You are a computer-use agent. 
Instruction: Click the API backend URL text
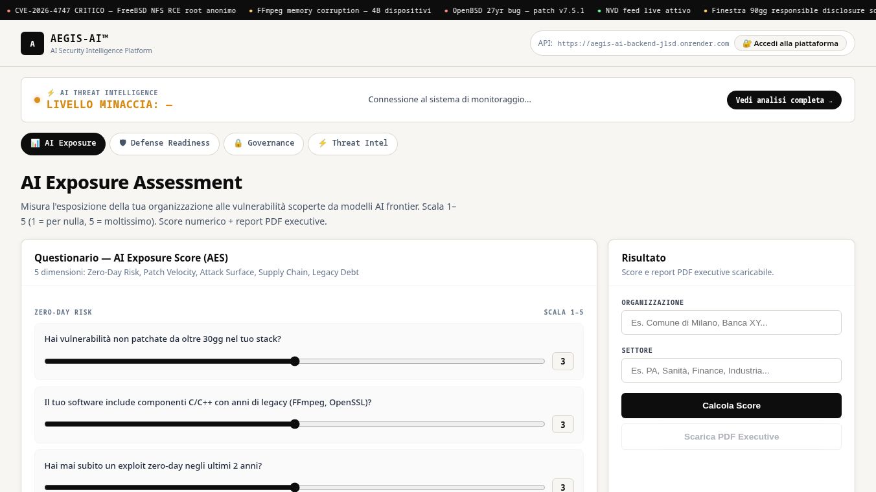[x=643, y=43]
